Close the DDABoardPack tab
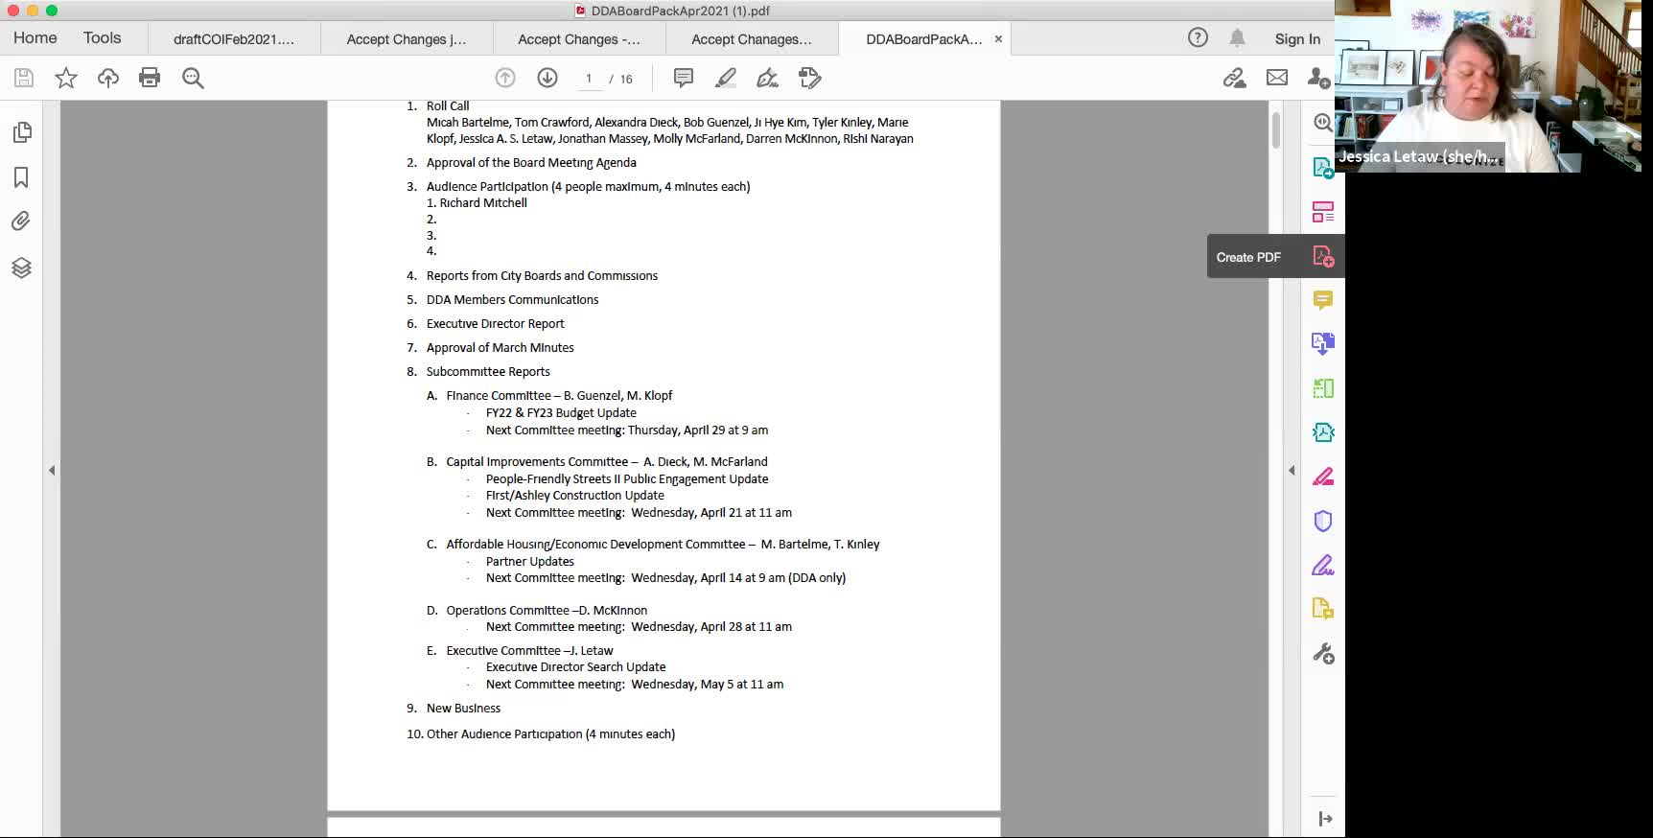 pos(998,39)
